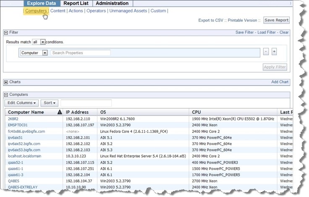The width and height of the screenshot is (309, 197).
Task: Select the Unmanaged Assets sub-tab
Action: [128, 11]
